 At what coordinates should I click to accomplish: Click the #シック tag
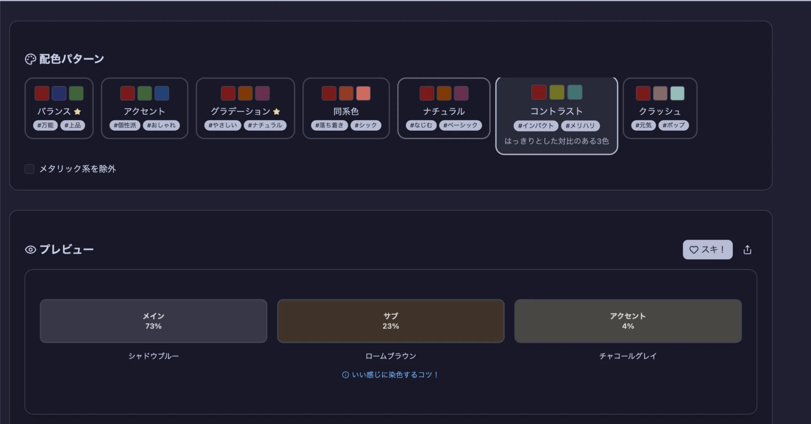[366, 125]
